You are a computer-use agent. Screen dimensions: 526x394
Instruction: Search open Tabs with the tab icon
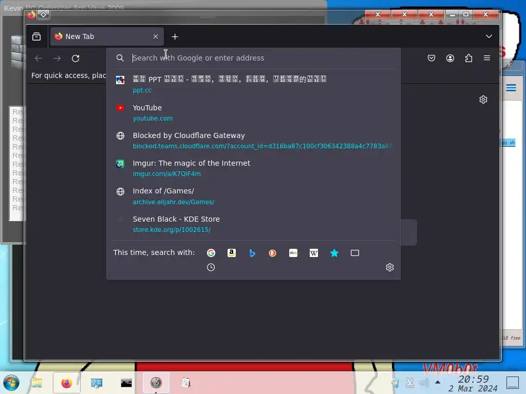(x=355, y=253)
